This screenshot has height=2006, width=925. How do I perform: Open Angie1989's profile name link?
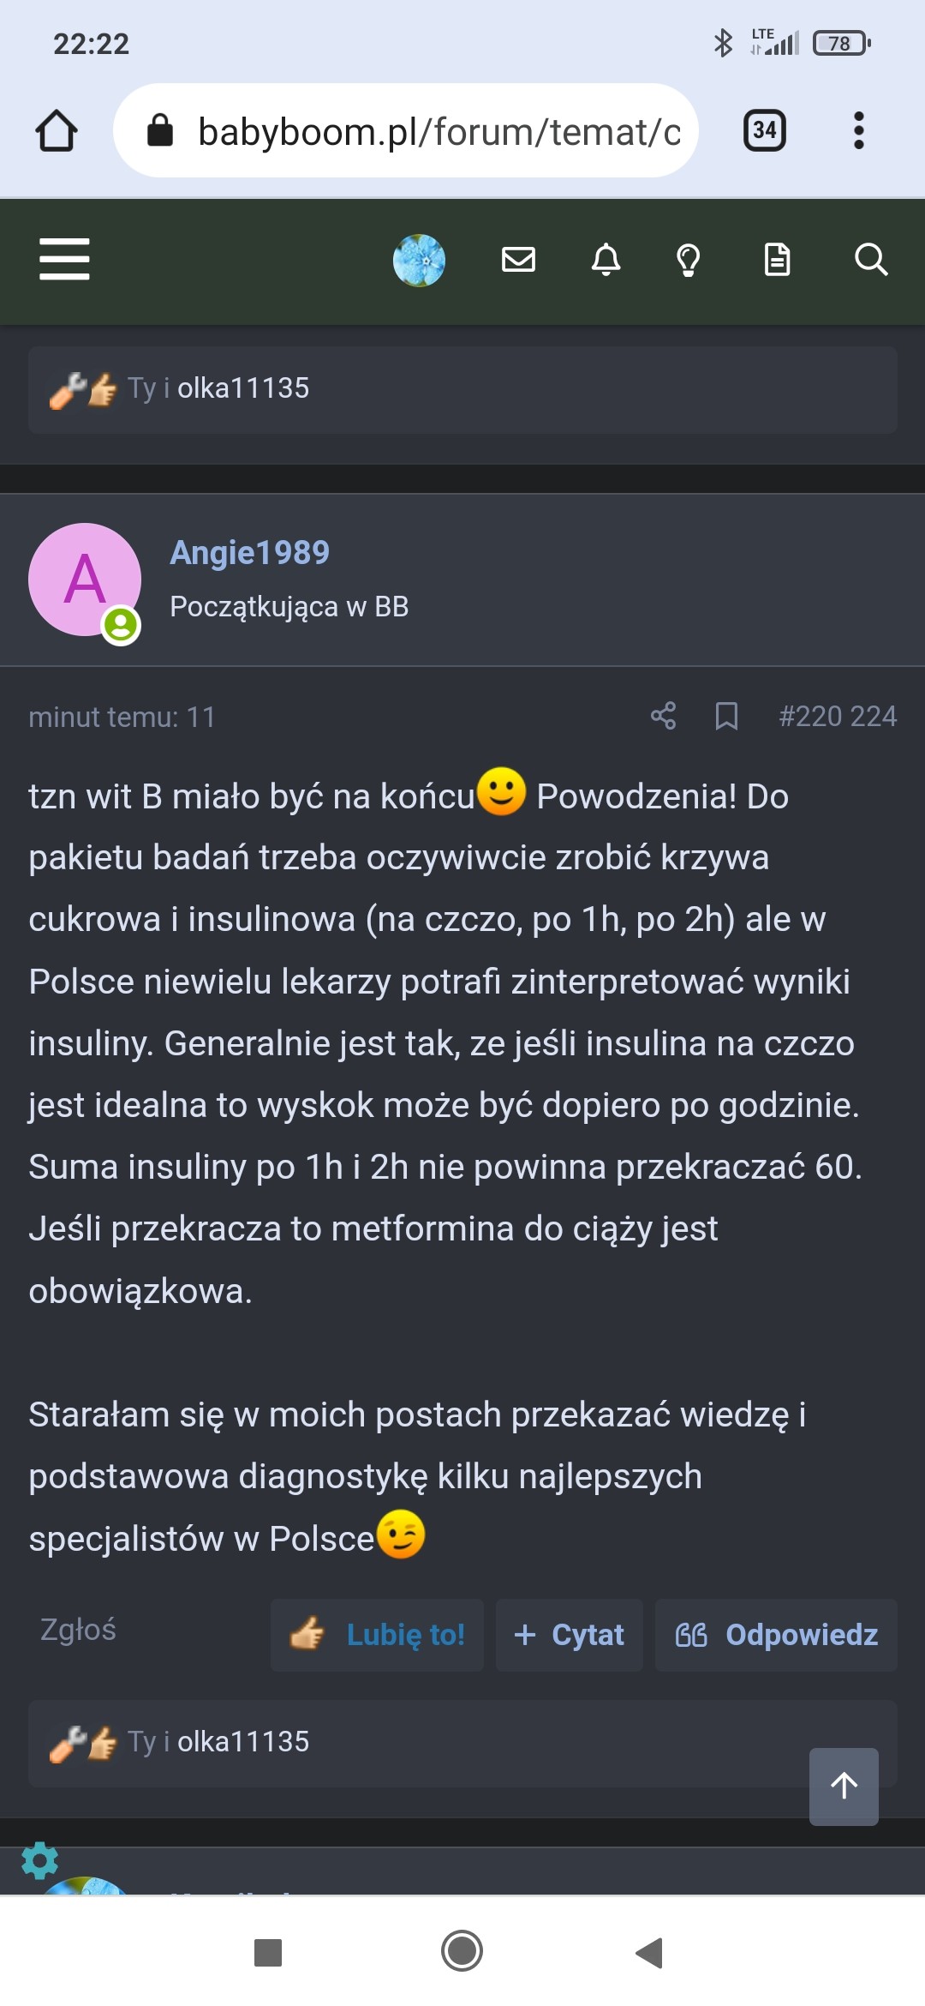click(249, 553)
